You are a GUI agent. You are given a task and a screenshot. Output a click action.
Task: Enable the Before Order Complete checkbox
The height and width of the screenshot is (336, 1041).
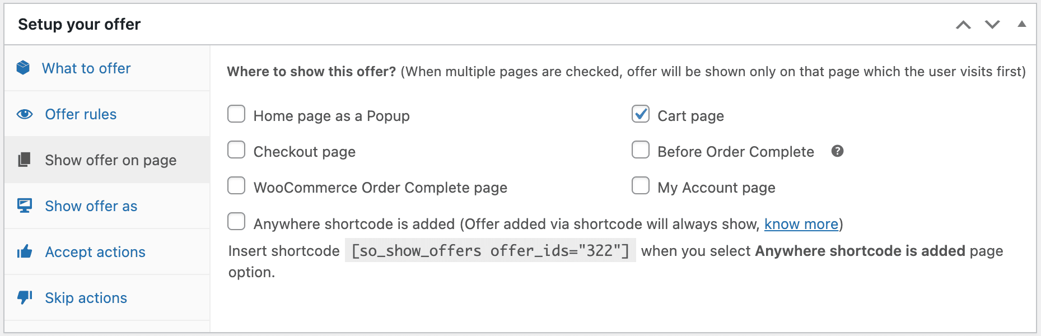pyautogui.click(x=641, y=150)
